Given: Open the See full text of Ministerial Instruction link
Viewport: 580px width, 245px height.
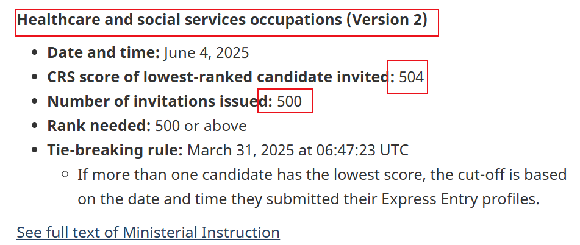Looking at the screenshot, I should click(148, 232).
